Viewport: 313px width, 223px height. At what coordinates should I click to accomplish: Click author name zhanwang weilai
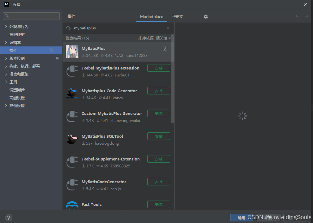click(125, 120)
